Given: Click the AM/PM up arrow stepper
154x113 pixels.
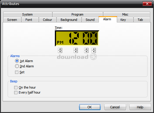Looking at the screenshot, I should [x=60, y=49].
